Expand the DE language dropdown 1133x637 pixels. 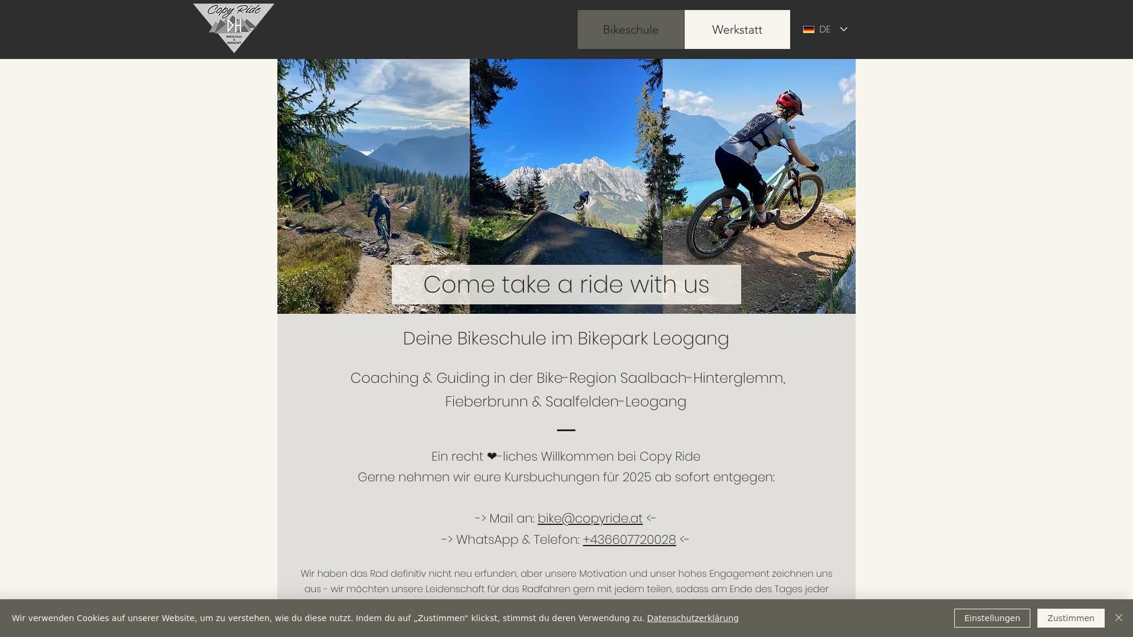(x=825, y=29)
